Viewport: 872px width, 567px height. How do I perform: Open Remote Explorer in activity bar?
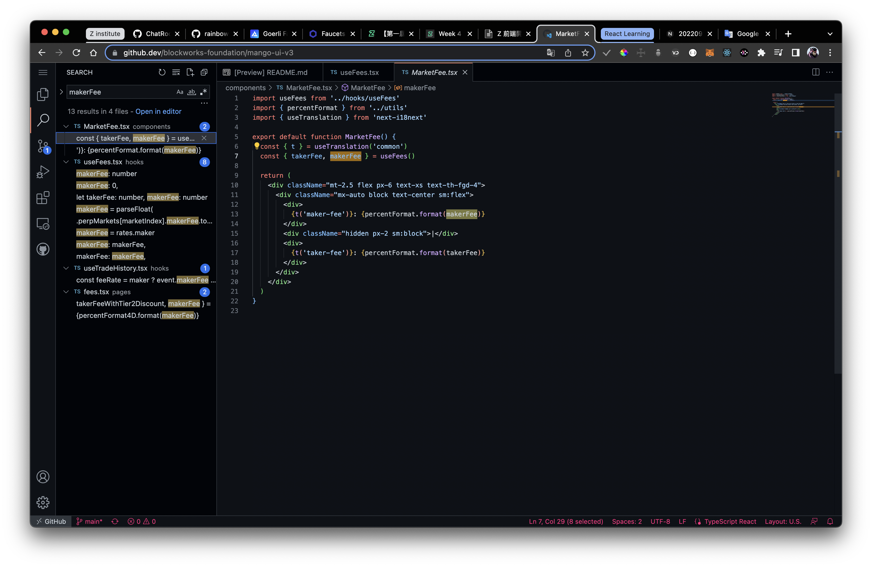[43, 224]
